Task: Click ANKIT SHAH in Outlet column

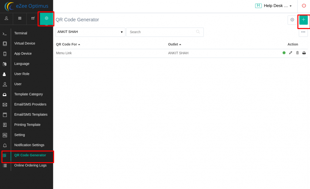Action: (x=178, y=53)
